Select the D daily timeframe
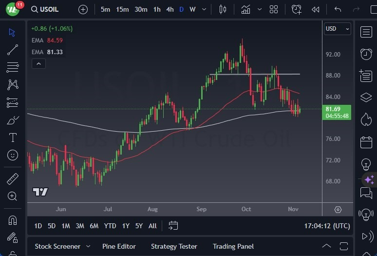The width and height of the screenshot is (377, 256). tap(182, 9)
